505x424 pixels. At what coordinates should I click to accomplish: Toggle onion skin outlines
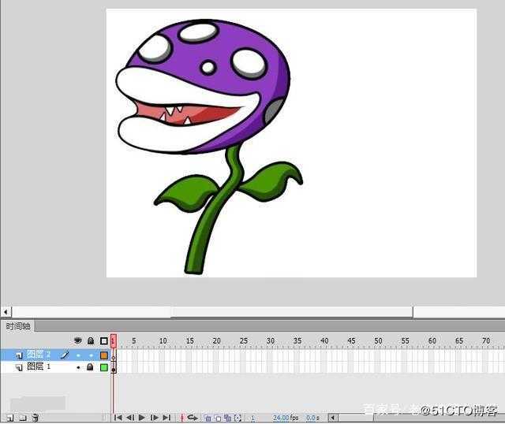(x=218, y=418)
